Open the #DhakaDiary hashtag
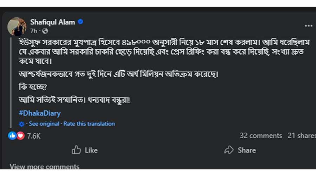 40,113
